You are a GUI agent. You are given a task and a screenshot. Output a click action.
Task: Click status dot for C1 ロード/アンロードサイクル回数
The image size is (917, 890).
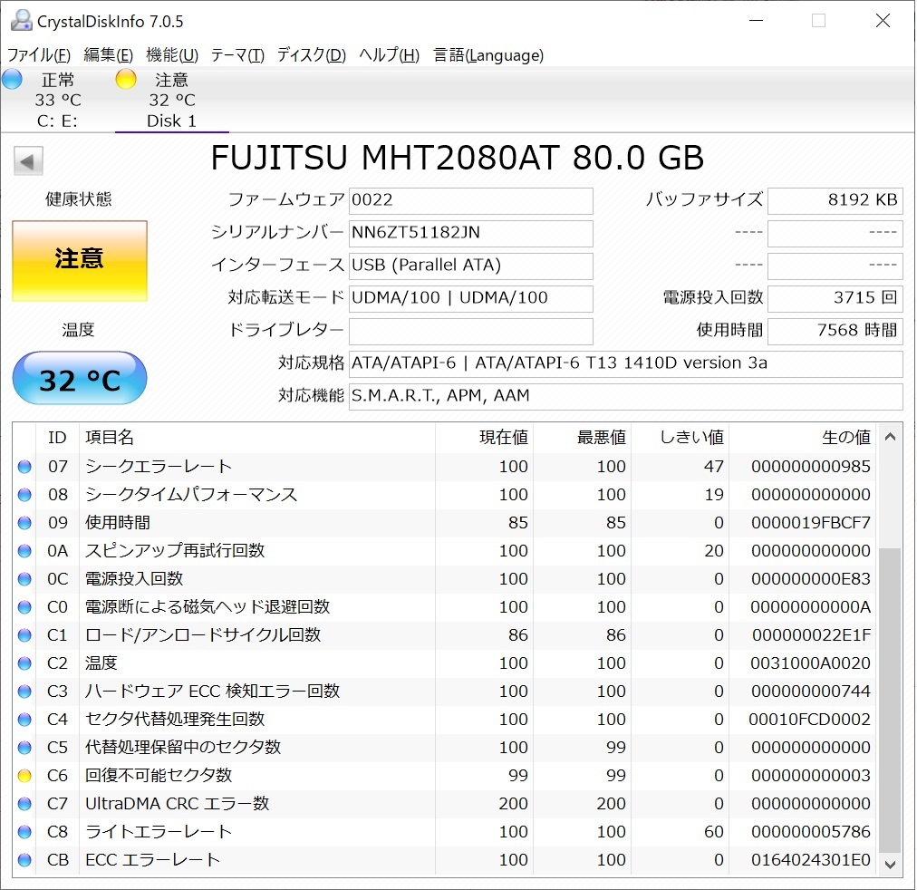pos(24,635)
